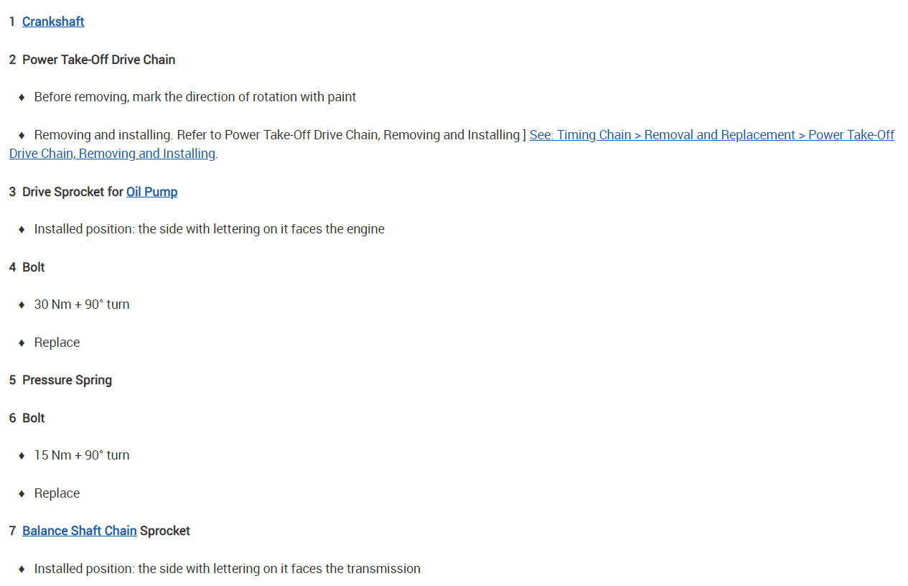Click the 'faces the engine' installed position note
Viewport: 908px width, 586px height.
(x=209, y=229)
